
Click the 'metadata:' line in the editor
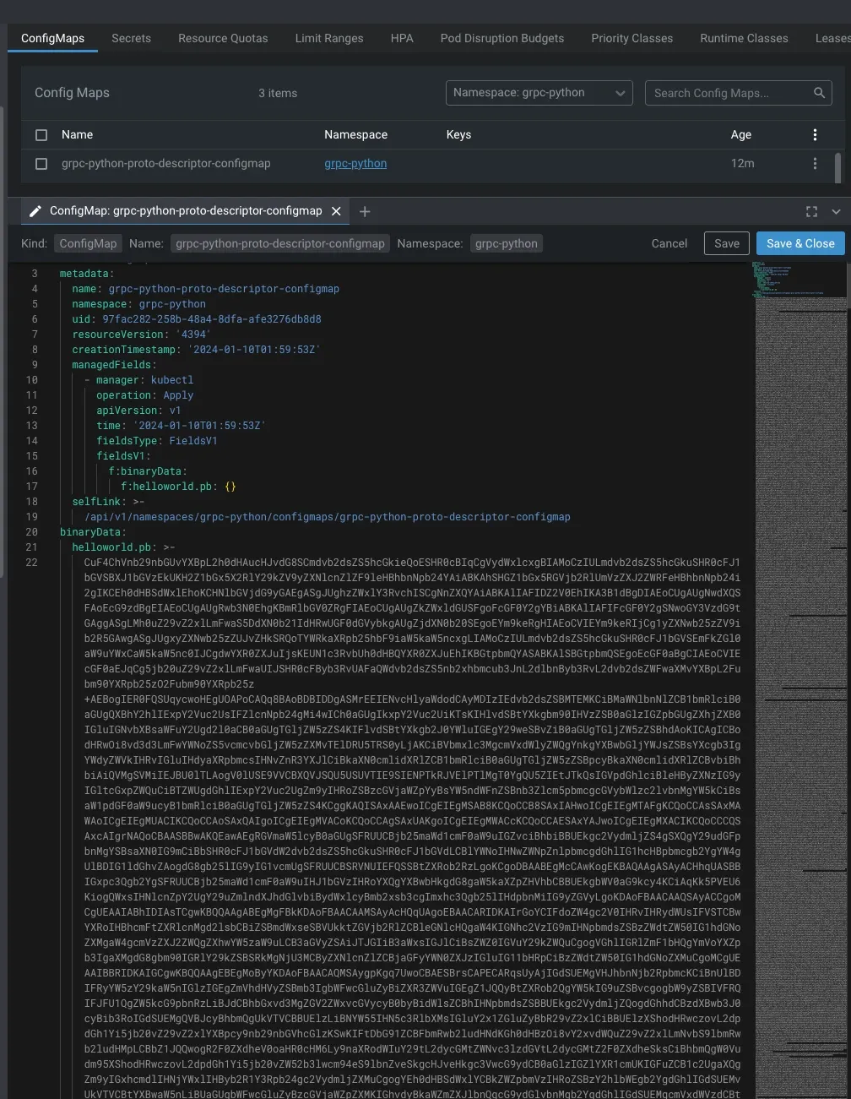[87, 274]
